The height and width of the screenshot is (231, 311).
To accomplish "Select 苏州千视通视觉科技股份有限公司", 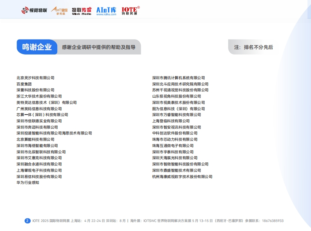I will pyautogui.click(x=180, y=90).
